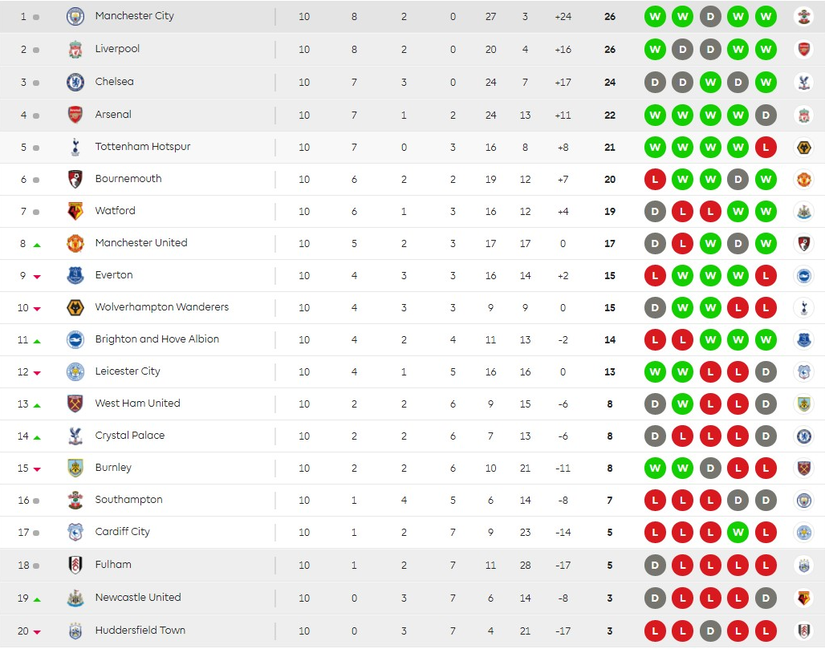Click Tottenham Hotspur's red loss form badge
The image size is (825, 649).
pyautogui.click(x=766, y=147)
